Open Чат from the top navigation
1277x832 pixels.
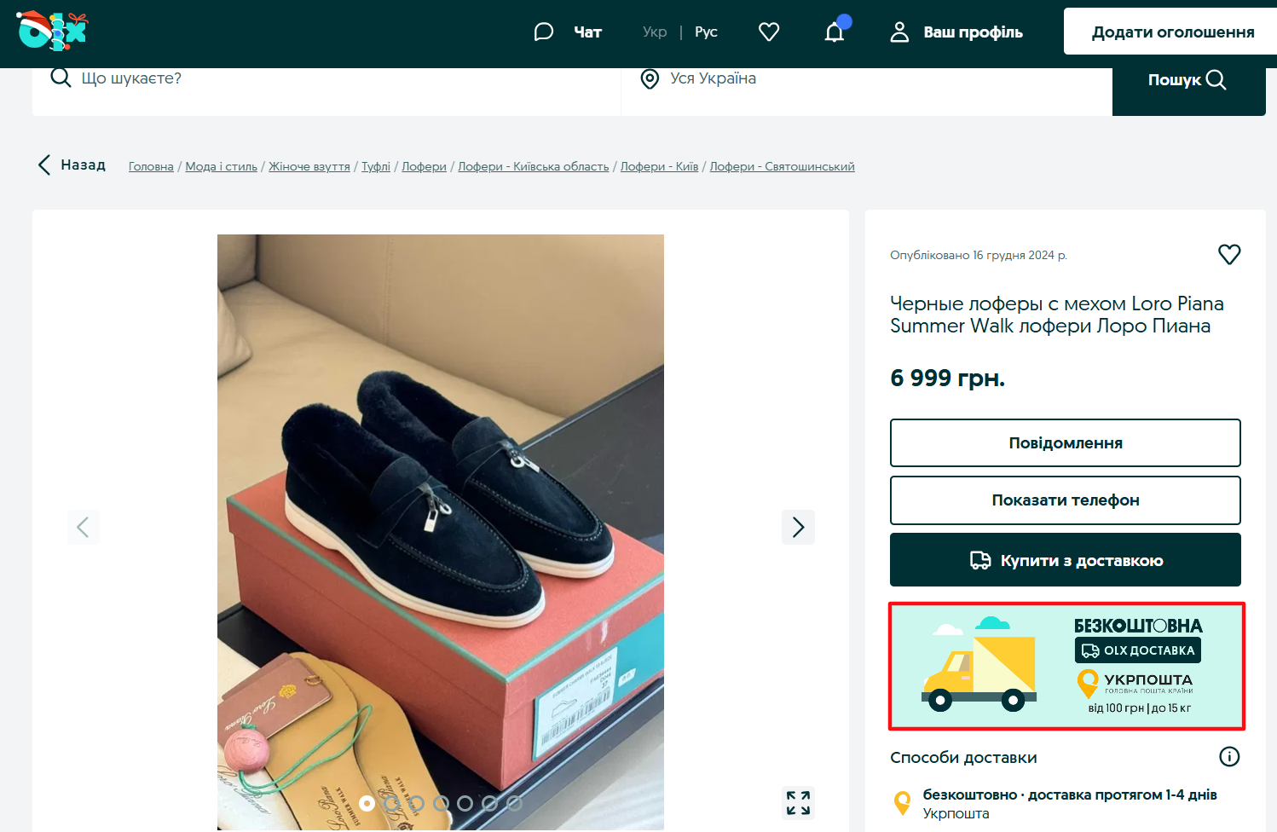click(x=586, y=31)
